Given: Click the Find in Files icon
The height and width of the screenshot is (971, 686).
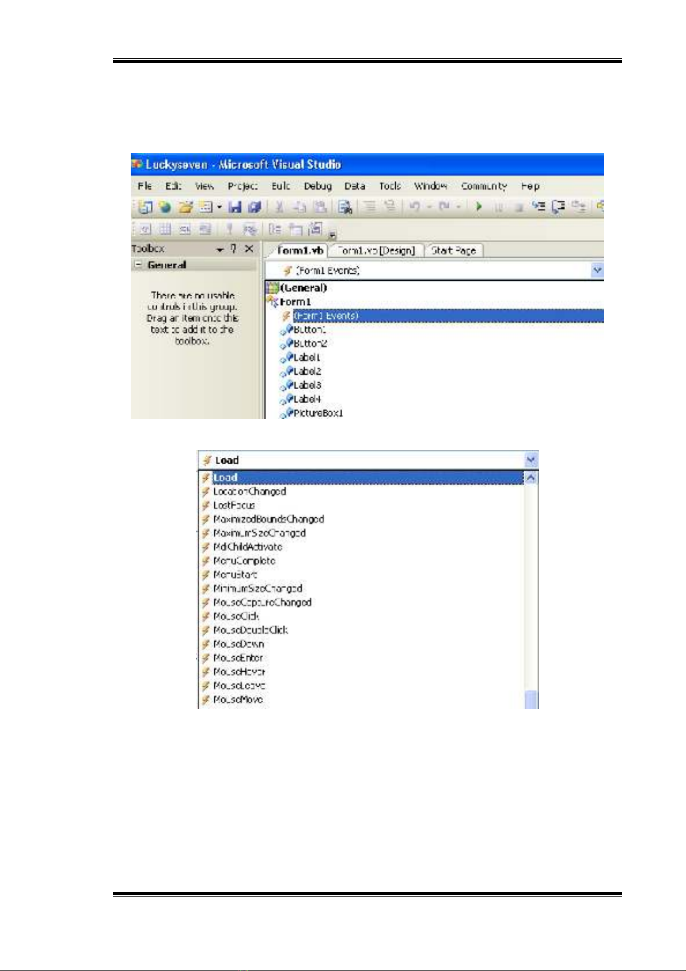Looking at the screenshot, I should (345, 207).
